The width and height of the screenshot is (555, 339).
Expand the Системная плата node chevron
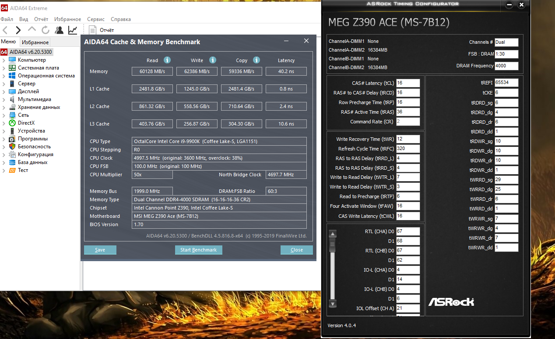click(x=4, y=68)
